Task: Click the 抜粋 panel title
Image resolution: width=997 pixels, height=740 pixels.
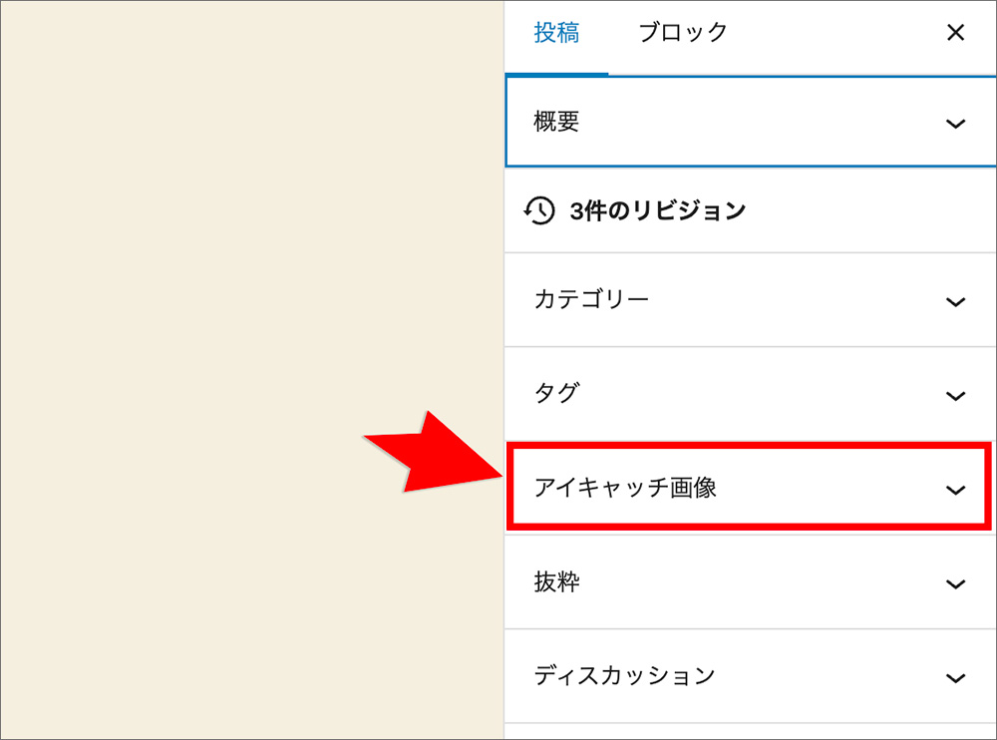Action: pyautogui.click(x=556, y=582)
